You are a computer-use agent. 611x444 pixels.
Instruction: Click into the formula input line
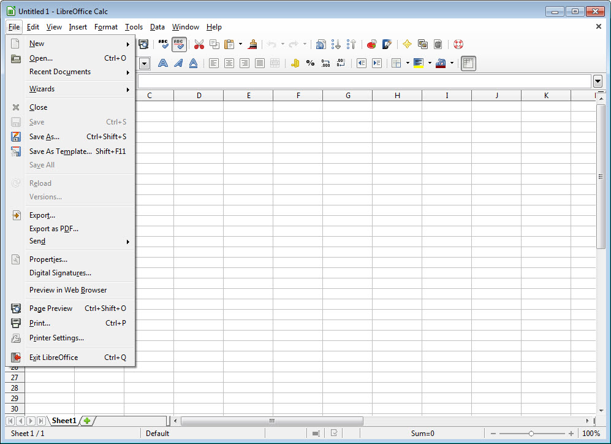365,81
